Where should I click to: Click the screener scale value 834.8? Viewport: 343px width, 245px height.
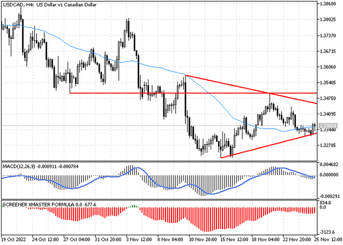(325, 203)
